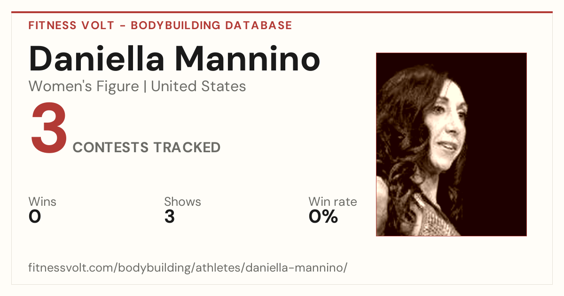Click the Bodybuilding Database header label
Image resolution: width=564 pixels, height=296 pixels.
click(211, 25)
